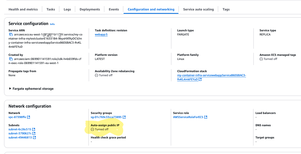
Task: Open task definition webapp:5 link
Action: coord(101,34)
